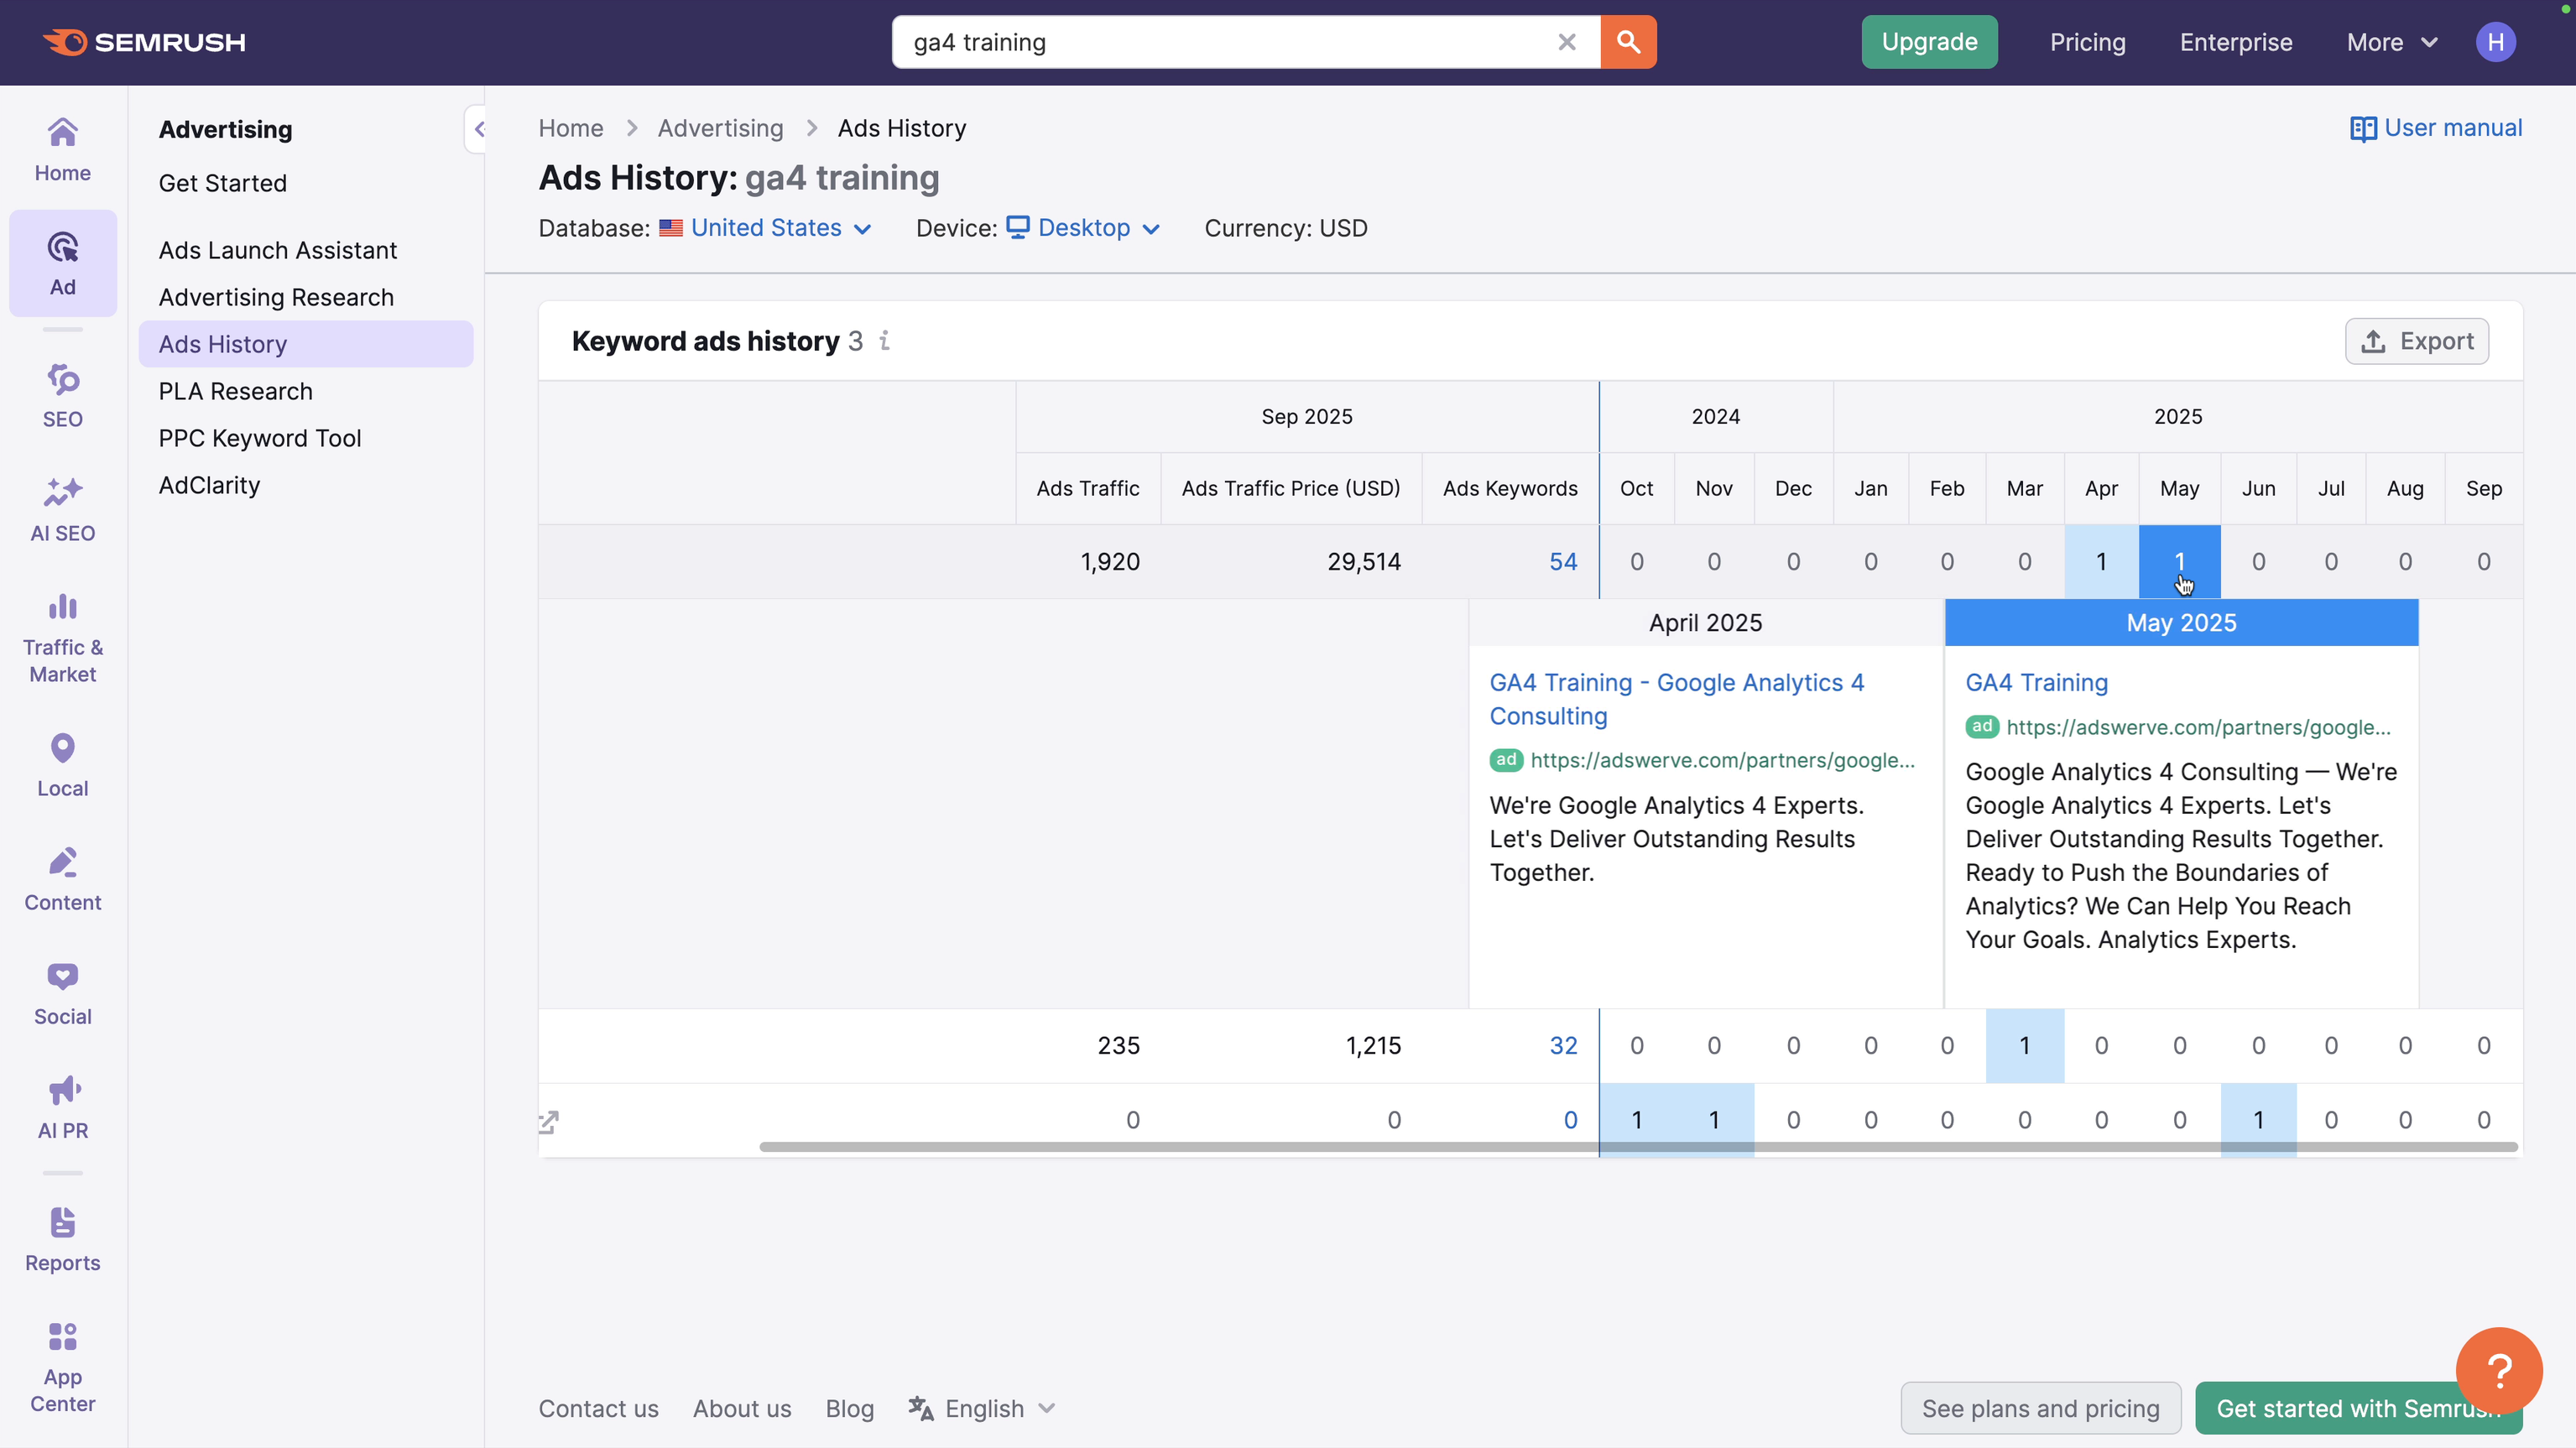
Task: Open the help question mark bubble
Action: pyautogui.click(x=2499, y=1369)
